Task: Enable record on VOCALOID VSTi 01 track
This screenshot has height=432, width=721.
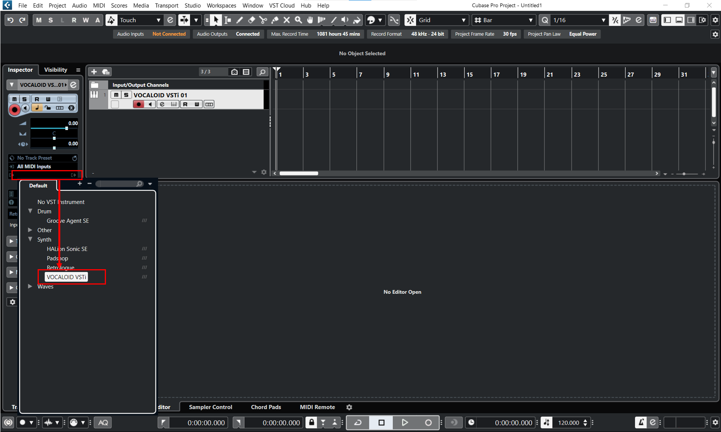Action: click(138, 104)
